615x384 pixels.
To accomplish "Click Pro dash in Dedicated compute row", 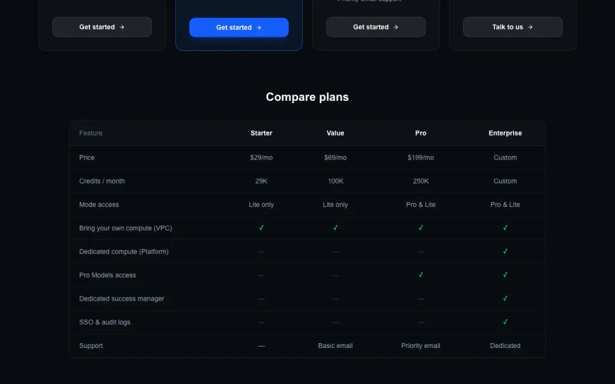I will [x=420, y=252].
